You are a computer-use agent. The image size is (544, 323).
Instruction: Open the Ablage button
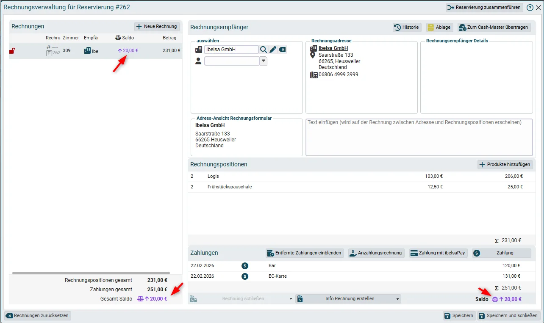coord(439,27)
